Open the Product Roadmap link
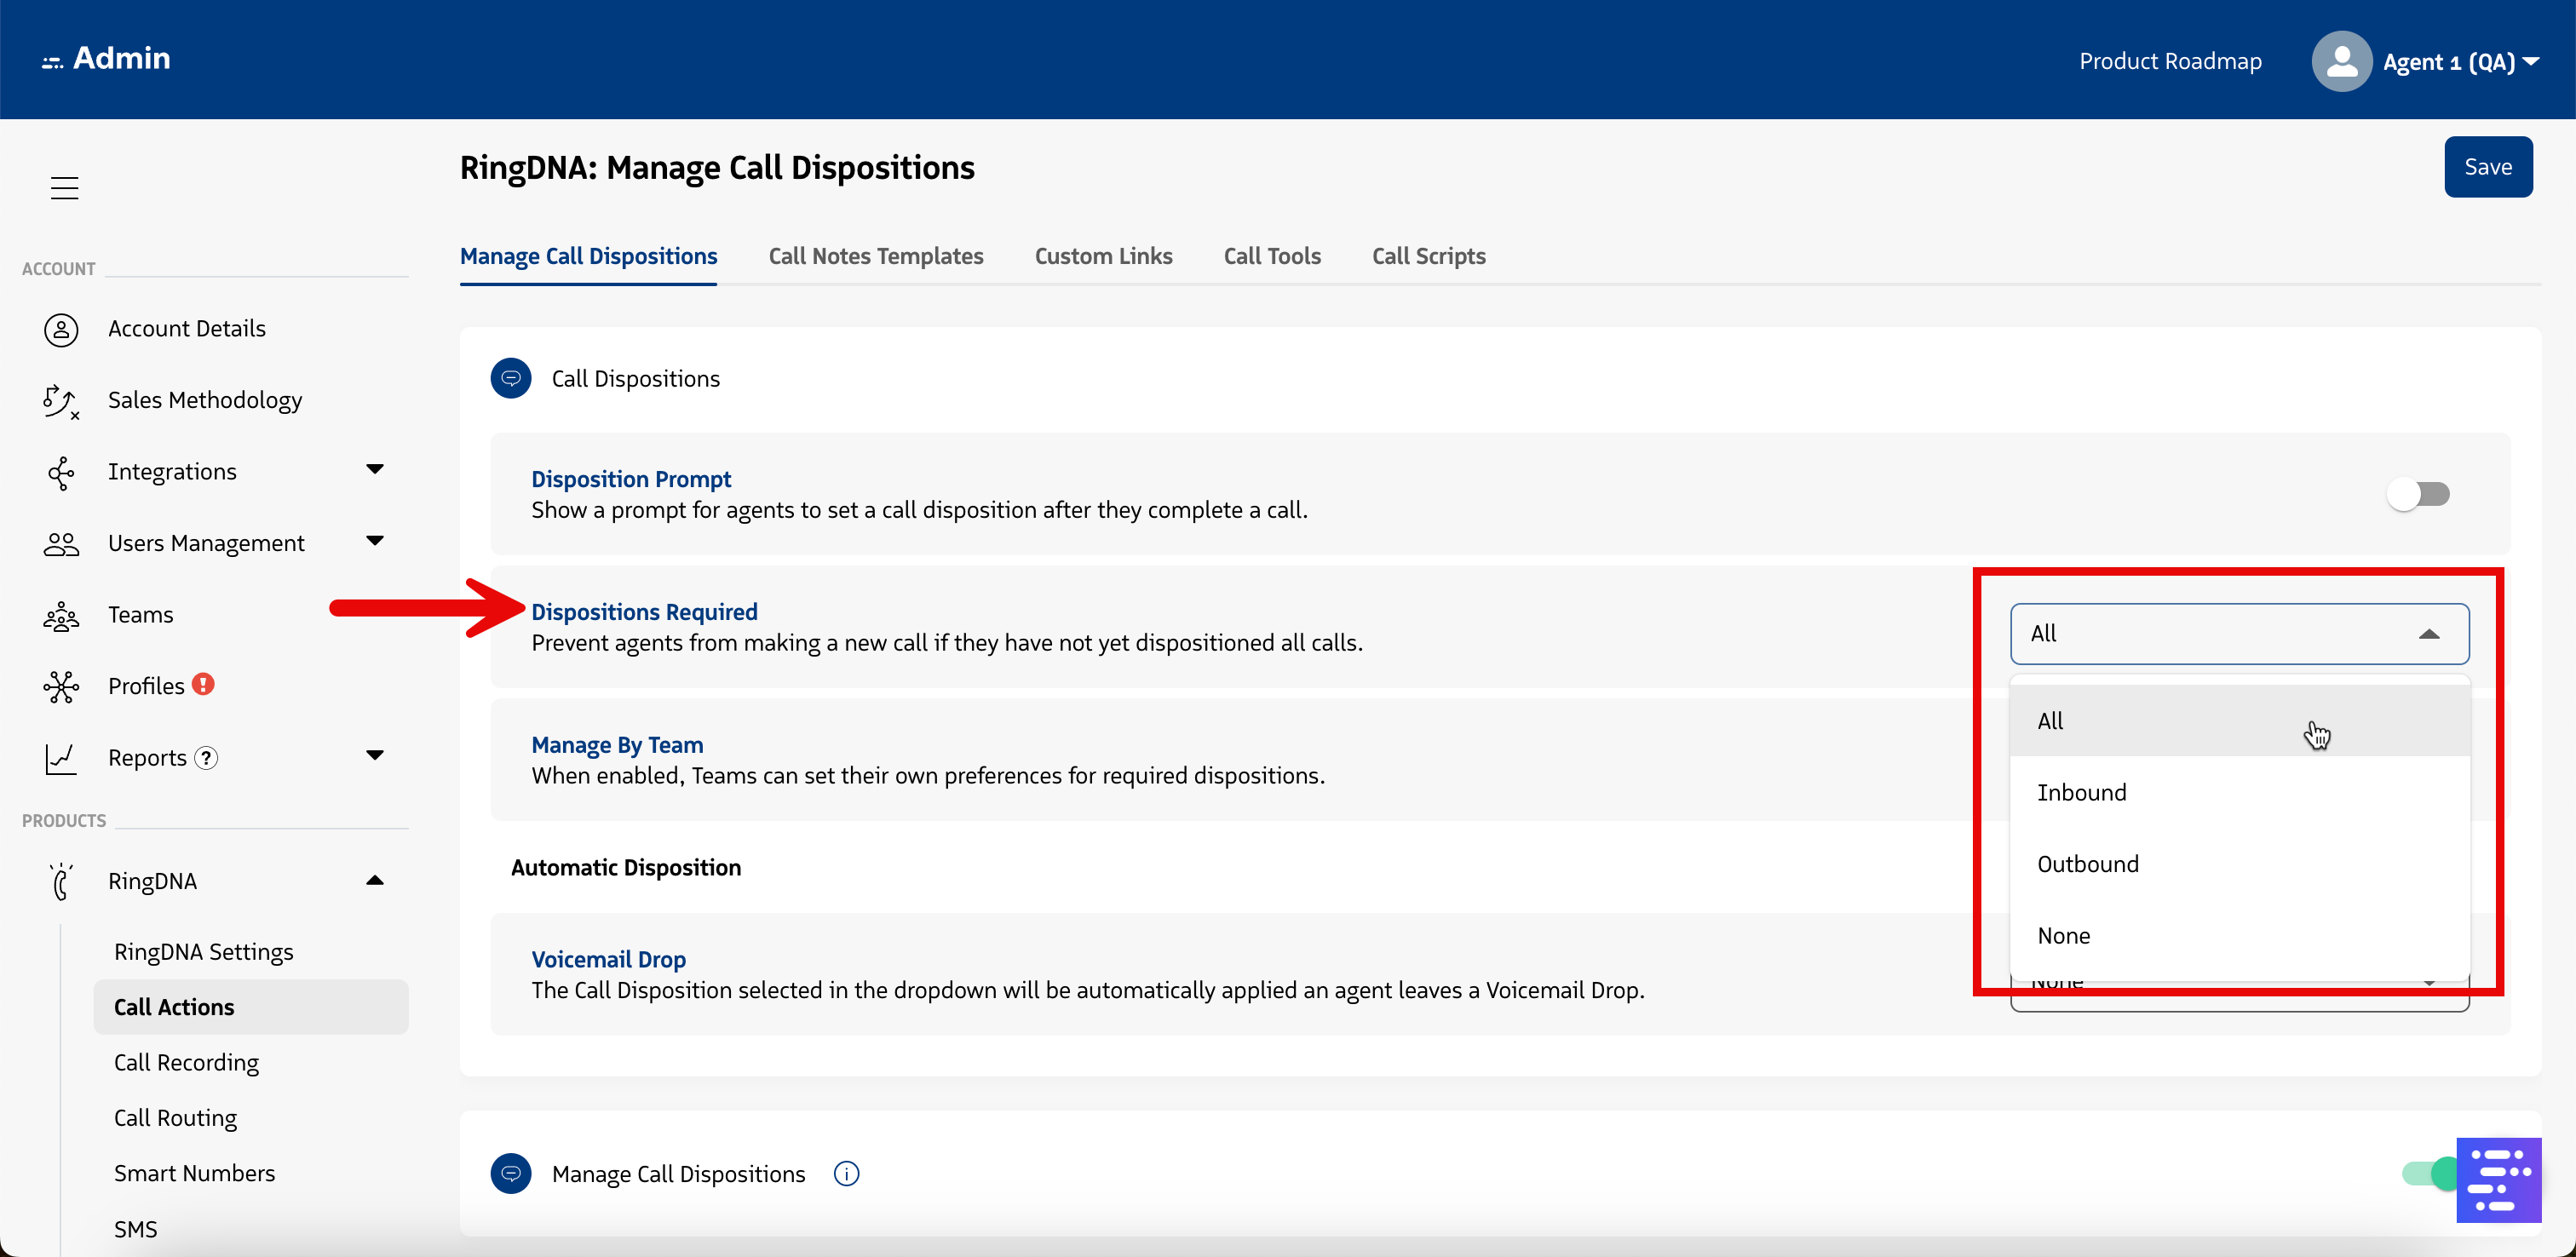 click(x=2170, y=62)
